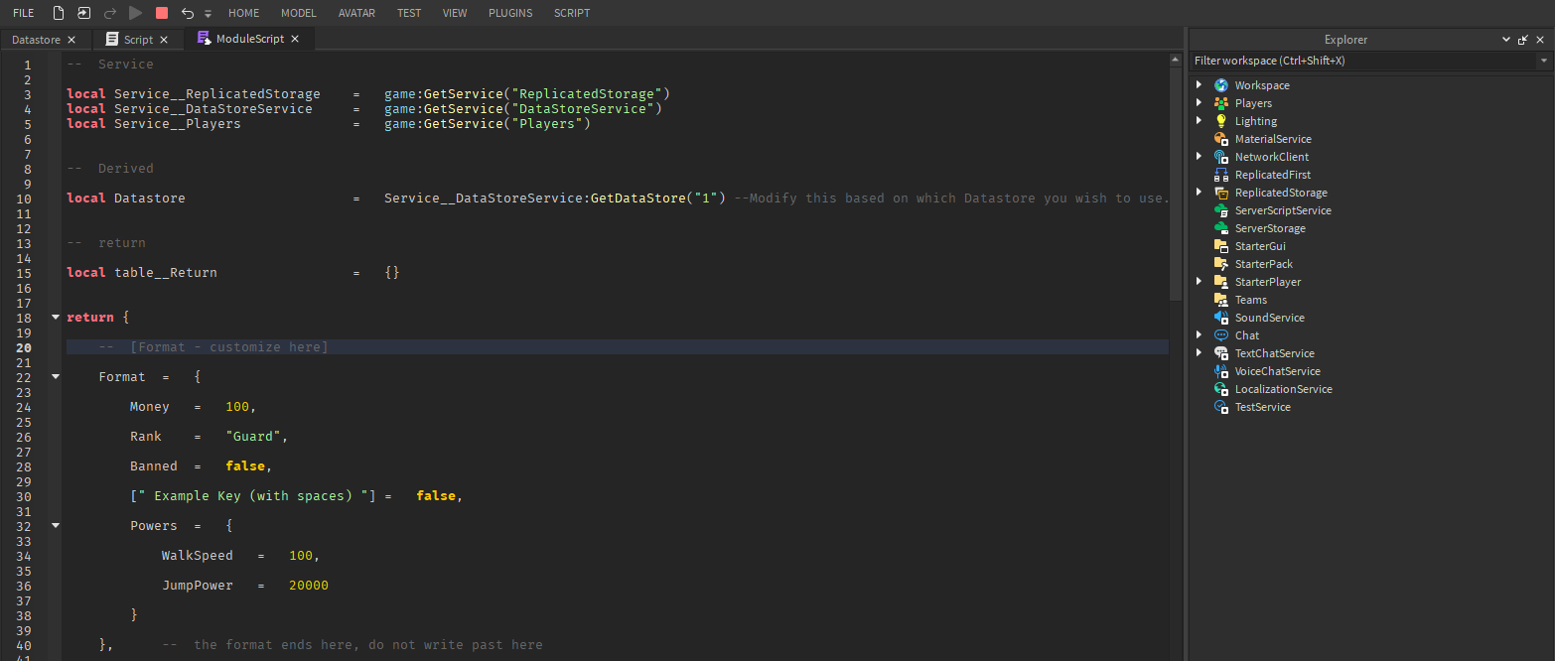Image resolution: width=1555 pixels, height=661 pixels.
Task: Open the quick access toolbar customize dropdown
Action: pos(208,14)
